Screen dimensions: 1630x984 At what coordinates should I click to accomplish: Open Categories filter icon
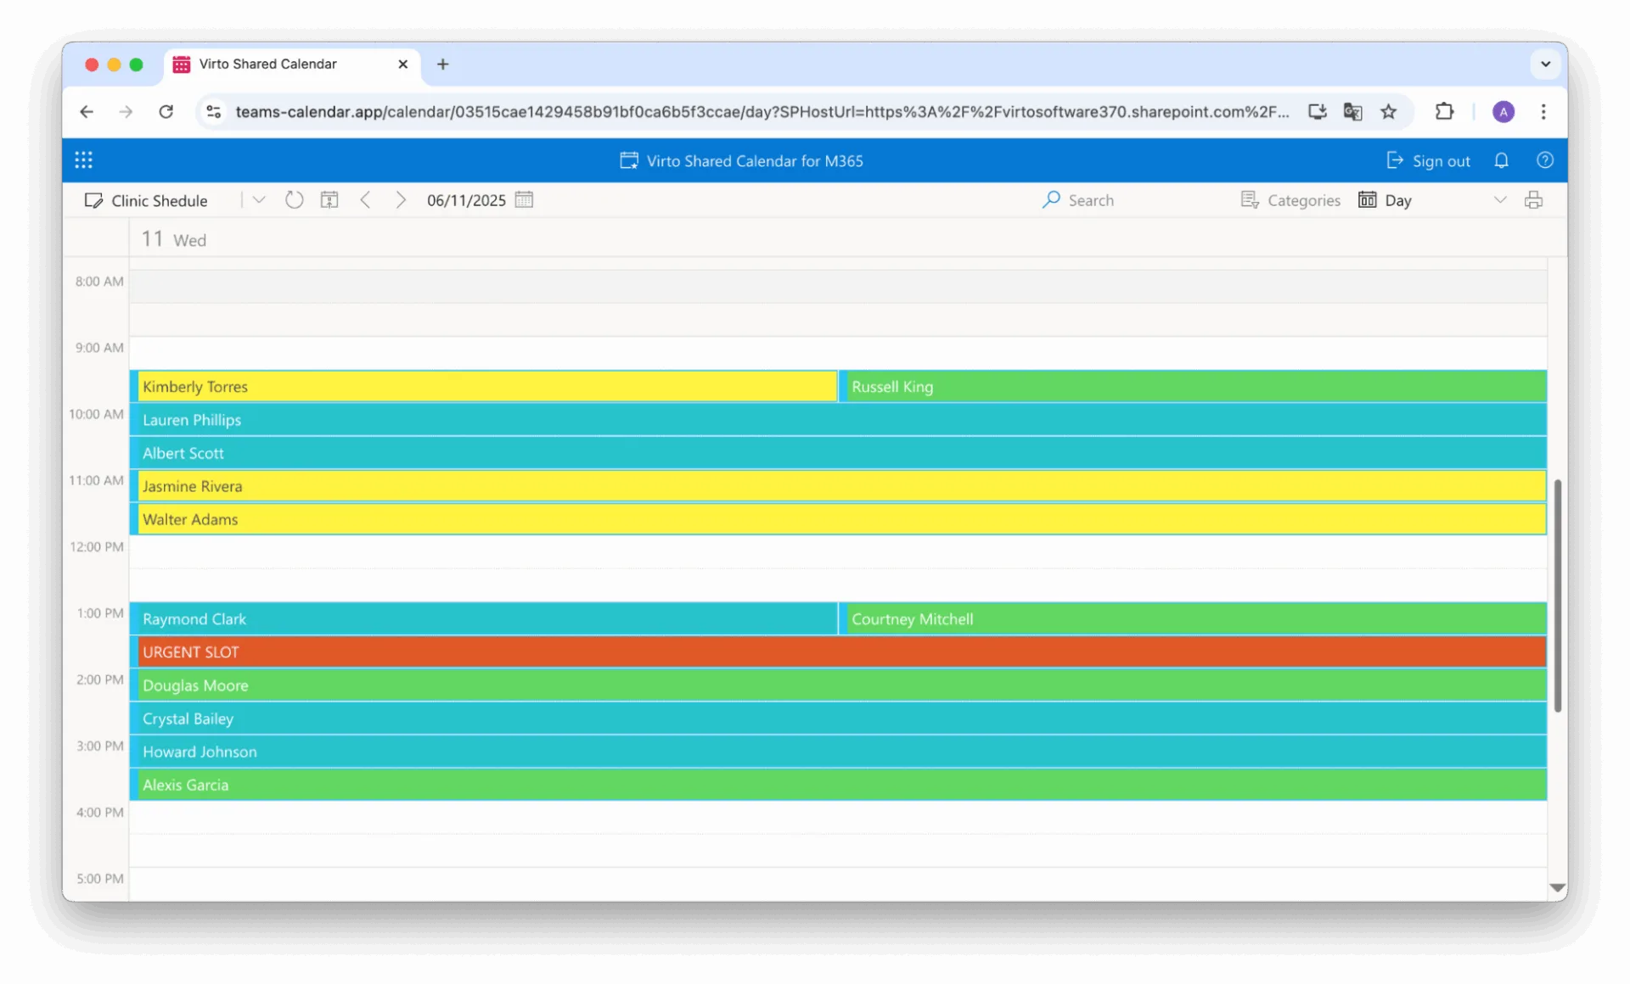(x=1250, y=200)
